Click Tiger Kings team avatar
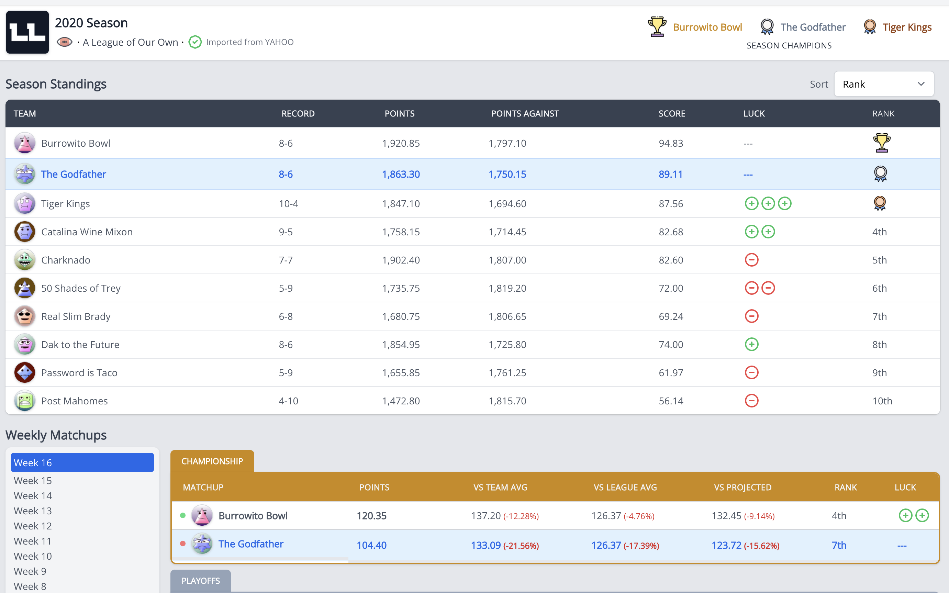The width and height of the screenshot is (949, 593). click(x=25, y=203)
